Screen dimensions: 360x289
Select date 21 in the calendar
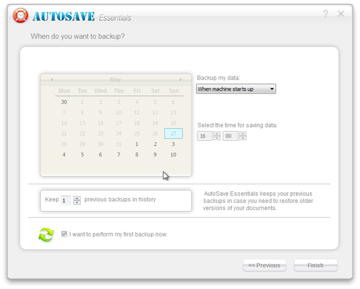point(64,133)
